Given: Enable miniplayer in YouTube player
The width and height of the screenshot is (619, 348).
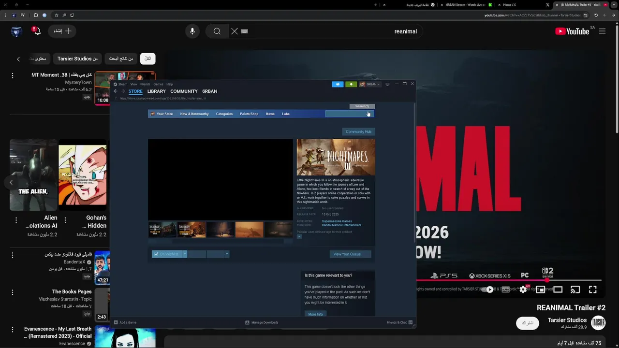Looking at the screenshot, I should [x=541, y=290].
